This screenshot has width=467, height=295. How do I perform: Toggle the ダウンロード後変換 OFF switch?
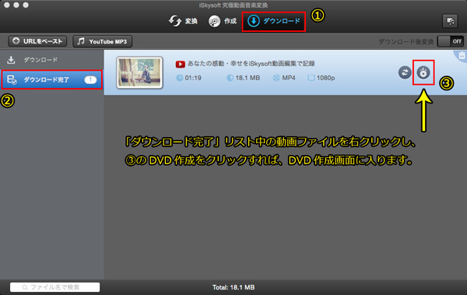pyautogui.click(x=451, y=41)
